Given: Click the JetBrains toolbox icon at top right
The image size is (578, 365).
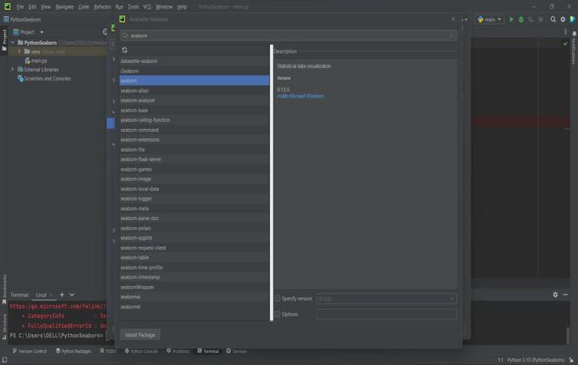Looking at the screenshot, I should tap(573, 20).
